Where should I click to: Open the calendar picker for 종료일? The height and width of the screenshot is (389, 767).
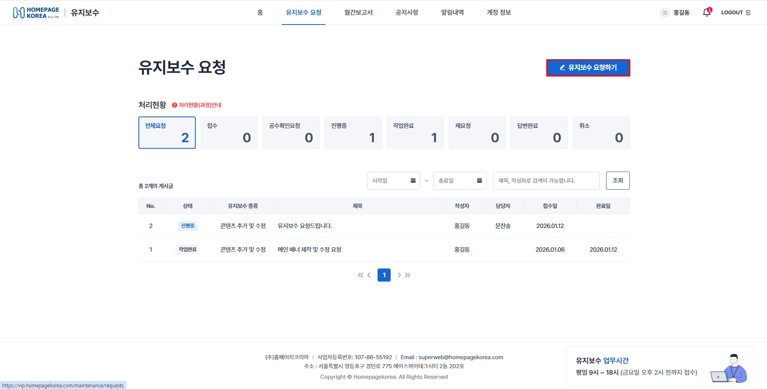(x=479, y=180)
